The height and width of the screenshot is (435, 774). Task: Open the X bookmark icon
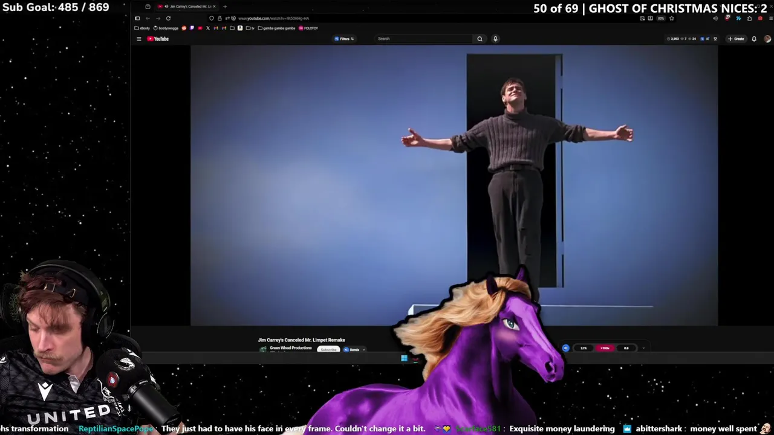click(208, 28)
